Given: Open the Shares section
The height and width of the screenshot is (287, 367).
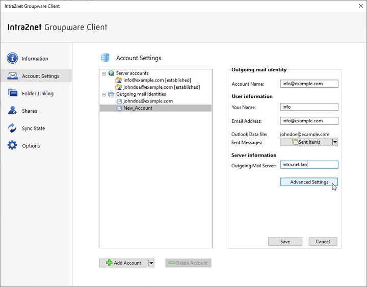Looking at the screenshot, I should pyautogui.click(x=36, y=111).
